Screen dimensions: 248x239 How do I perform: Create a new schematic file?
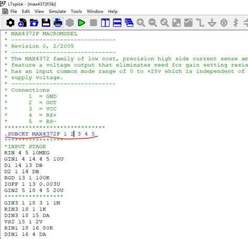tap(22, 23)
